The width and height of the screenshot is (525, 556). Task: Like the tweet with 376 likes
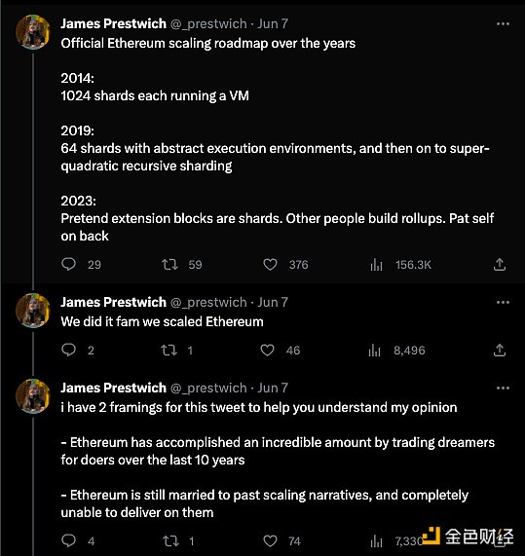(x=270, y=265)
